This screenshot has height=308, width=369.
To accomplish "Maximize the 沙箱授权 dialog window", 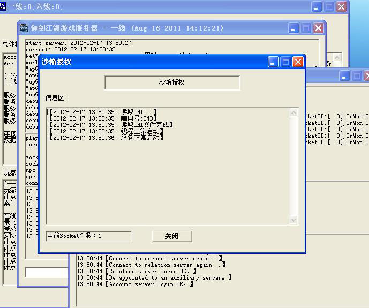I will 285,62.
